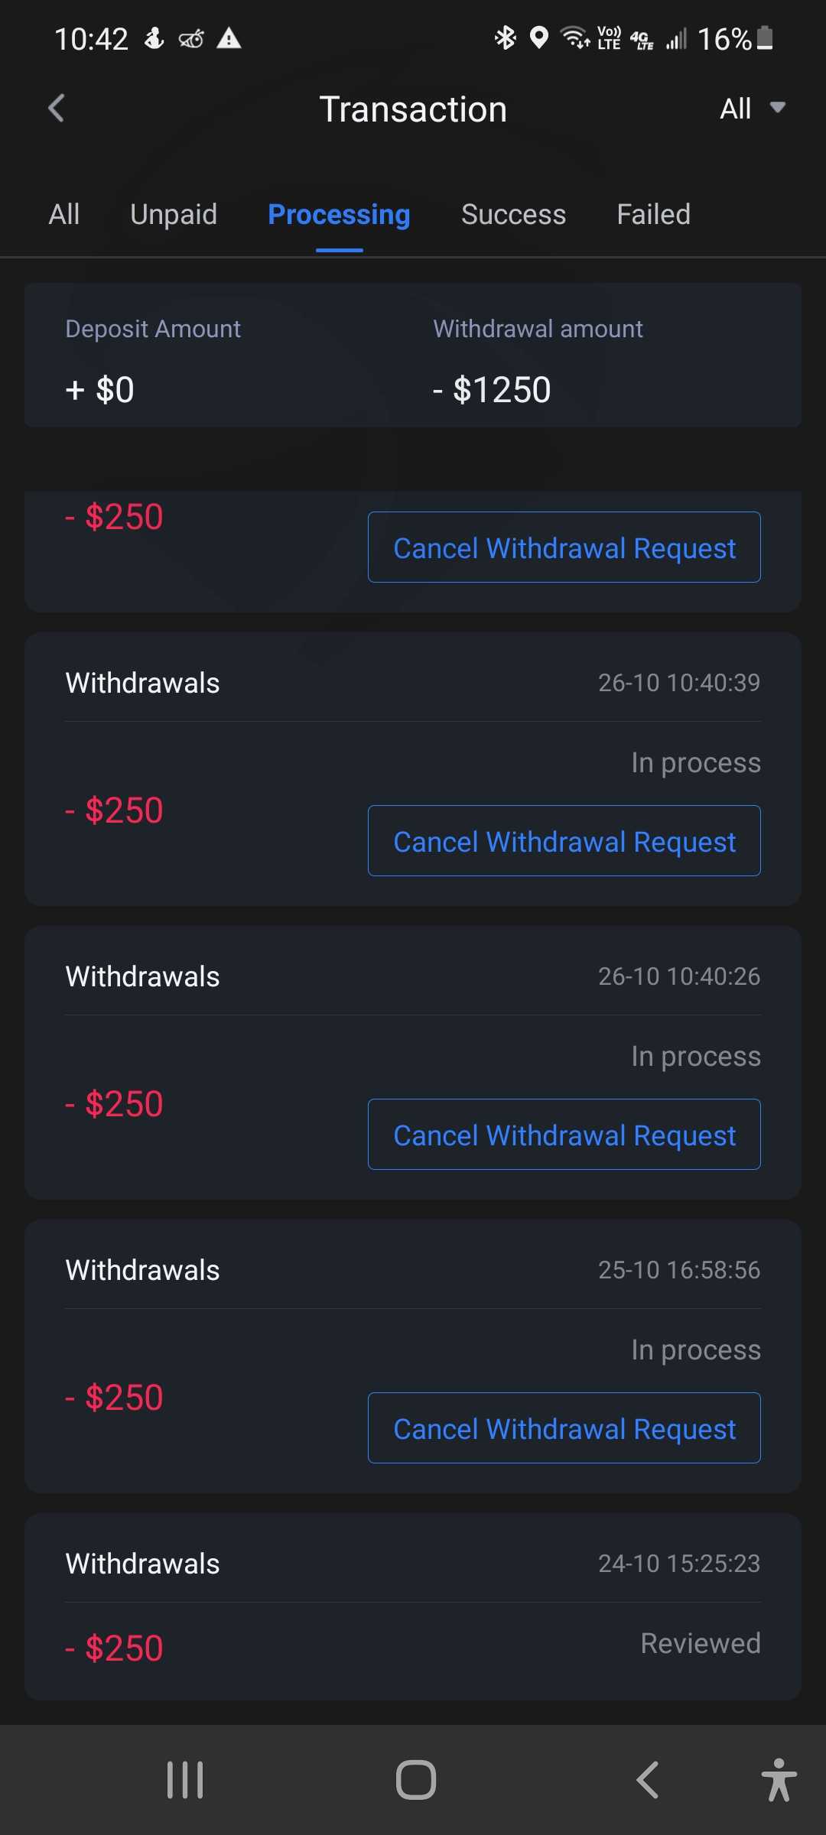This screenshot has width=826, height=1835.
Task: Tap the Android recent apps icon
Action: coord(185,1779)
